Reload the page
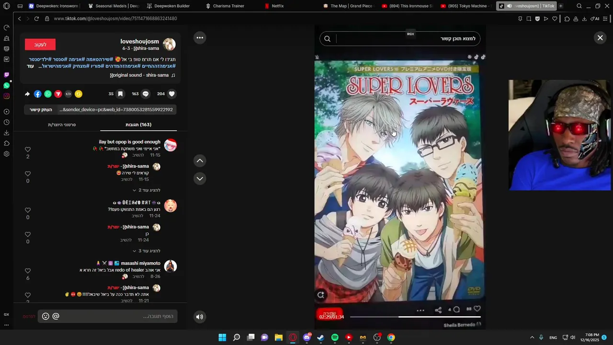The width and height of the screenshot is (613, 345). [36, 19]
